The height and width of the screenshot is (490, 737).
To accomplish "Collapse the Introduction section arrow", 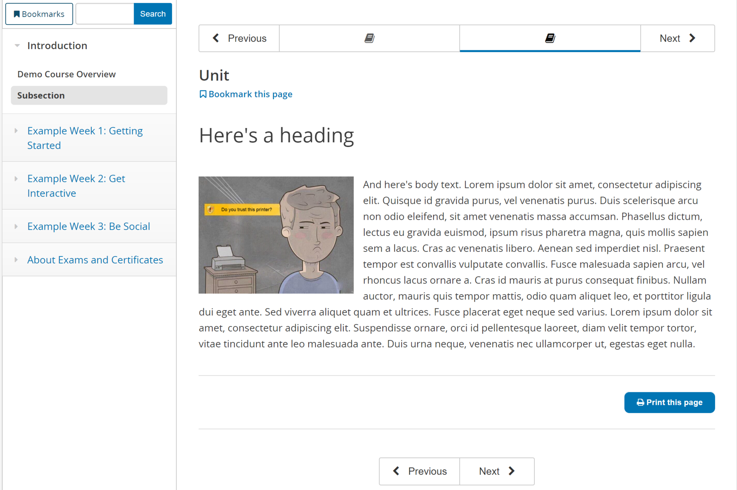I will (17, 46).
